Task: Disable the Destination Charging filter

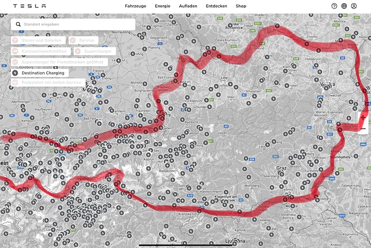Action: coord(40,73)
